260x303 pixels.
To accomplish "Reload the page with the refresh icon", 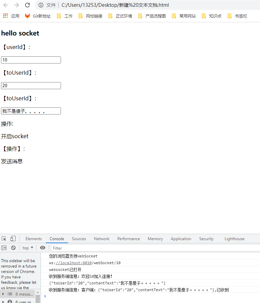I will (x=27, y=5).
